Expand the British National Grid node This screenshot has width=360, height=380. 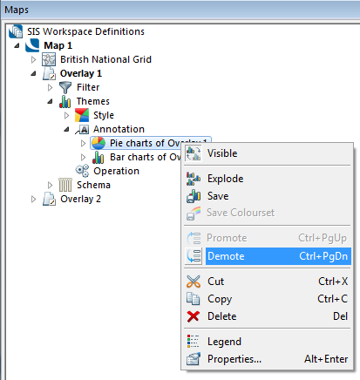coord(33,59)
